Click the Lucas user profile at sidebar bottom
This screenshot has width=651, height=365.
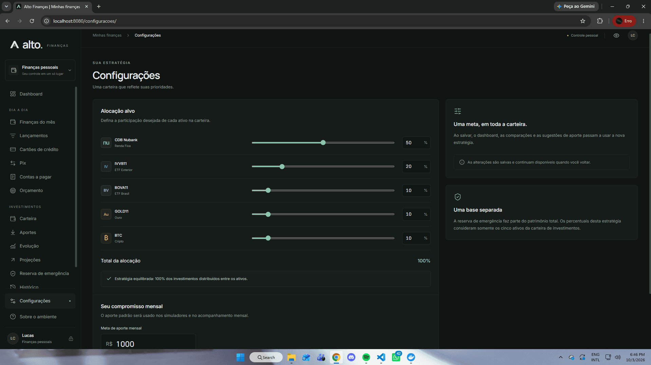point(40,338)
